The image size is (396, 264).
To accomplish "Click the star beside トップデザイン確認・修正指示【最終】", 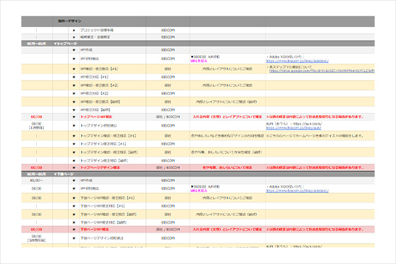I will (x=74, y=152).
